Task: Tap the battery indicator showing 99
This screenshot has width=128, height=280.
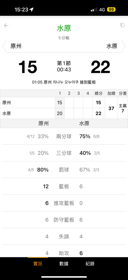Action: pos(111,10)
